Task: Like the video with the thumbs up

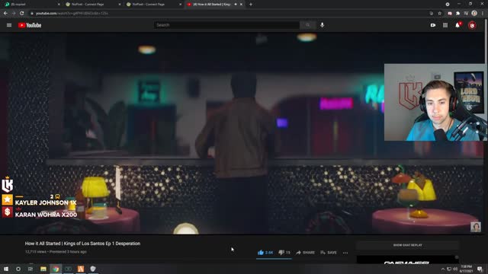Action: point(265,253)
